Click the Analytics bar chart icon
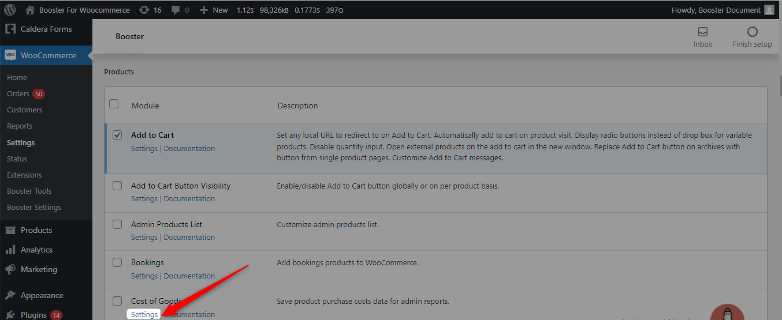Screen dimensions: 782x320 pos(10,250)
